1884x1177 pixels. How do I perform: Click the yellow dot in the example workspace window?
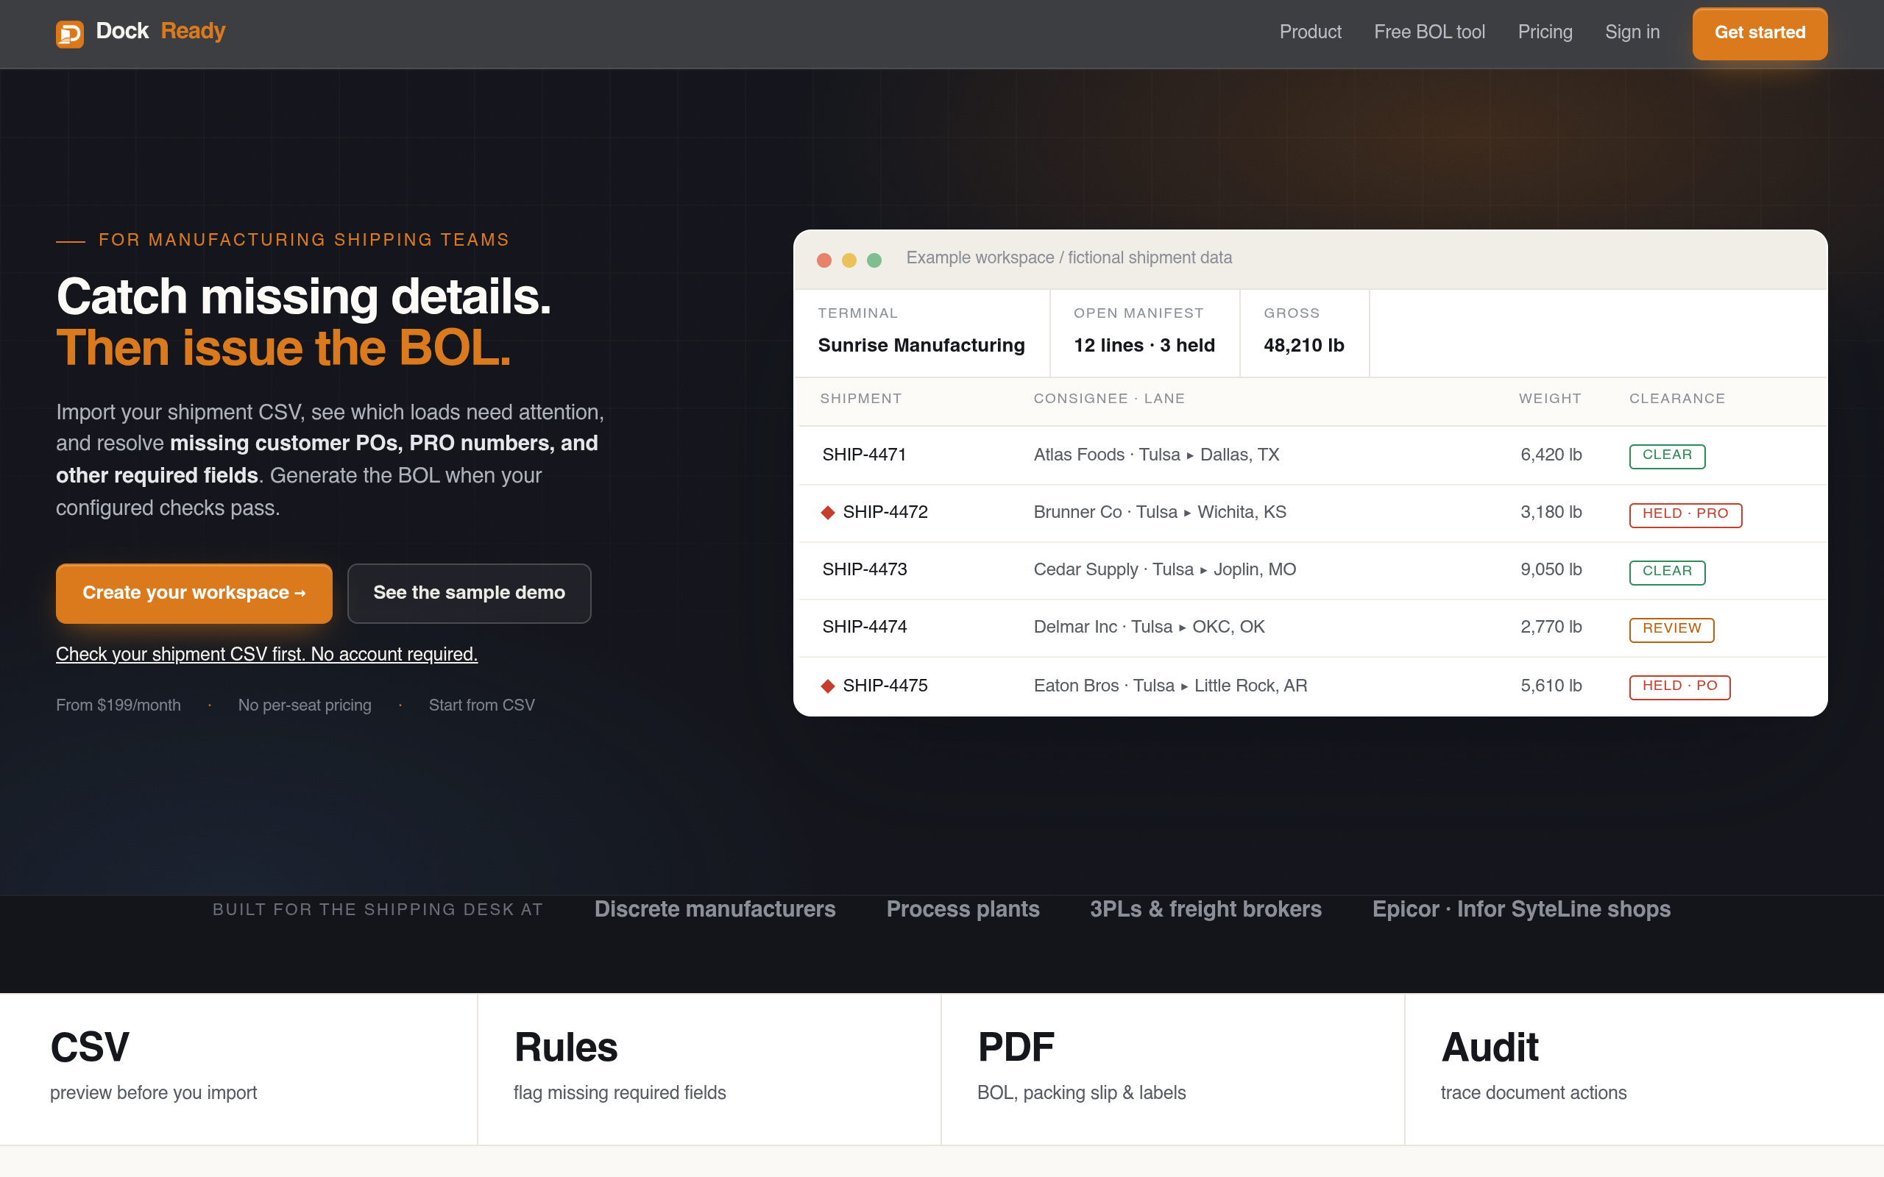point(849,260)
